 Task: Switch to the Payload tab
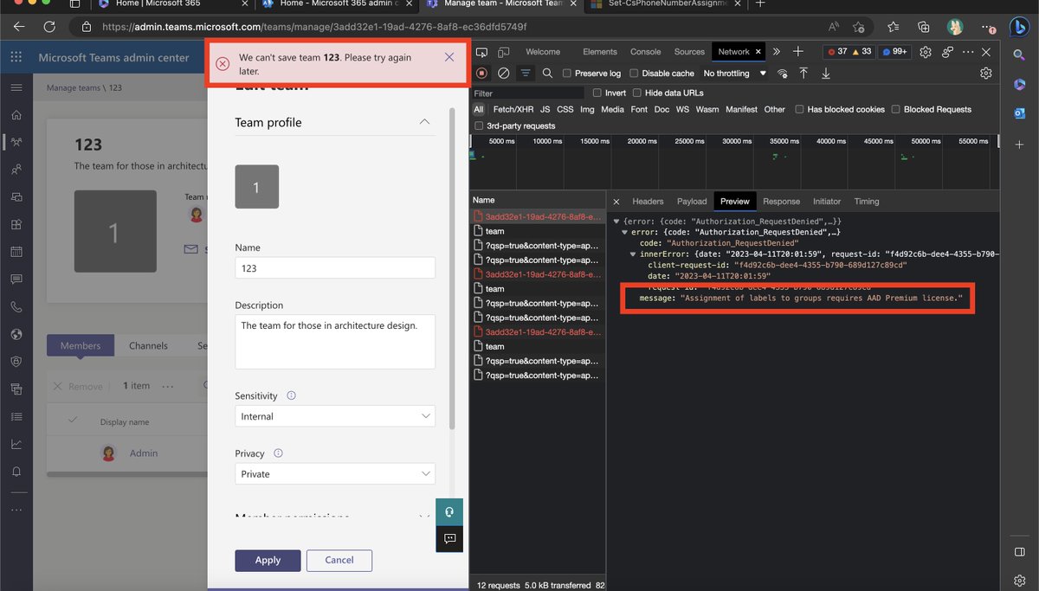[x=692, y=201]
